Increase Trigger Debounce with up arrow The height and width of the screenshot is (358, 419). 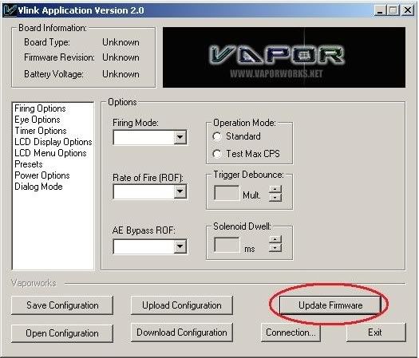275,189
